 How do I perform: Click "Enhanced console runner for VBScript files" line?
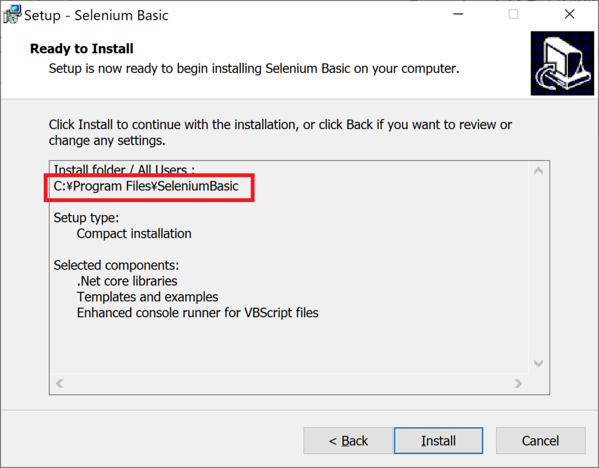tap(198, 313)
